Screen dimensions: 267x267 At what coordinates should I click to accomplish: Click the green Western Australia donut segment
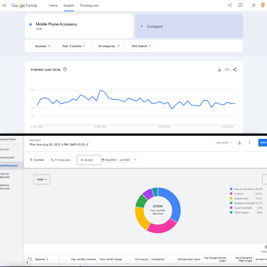pyautogui.click(x=141, y=202)
